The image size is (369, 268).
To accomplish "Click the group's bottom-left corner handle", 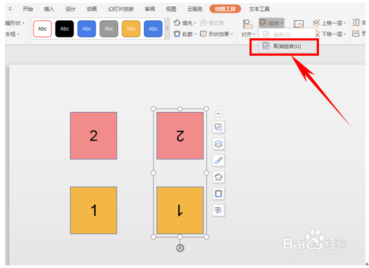I will 154,237.
